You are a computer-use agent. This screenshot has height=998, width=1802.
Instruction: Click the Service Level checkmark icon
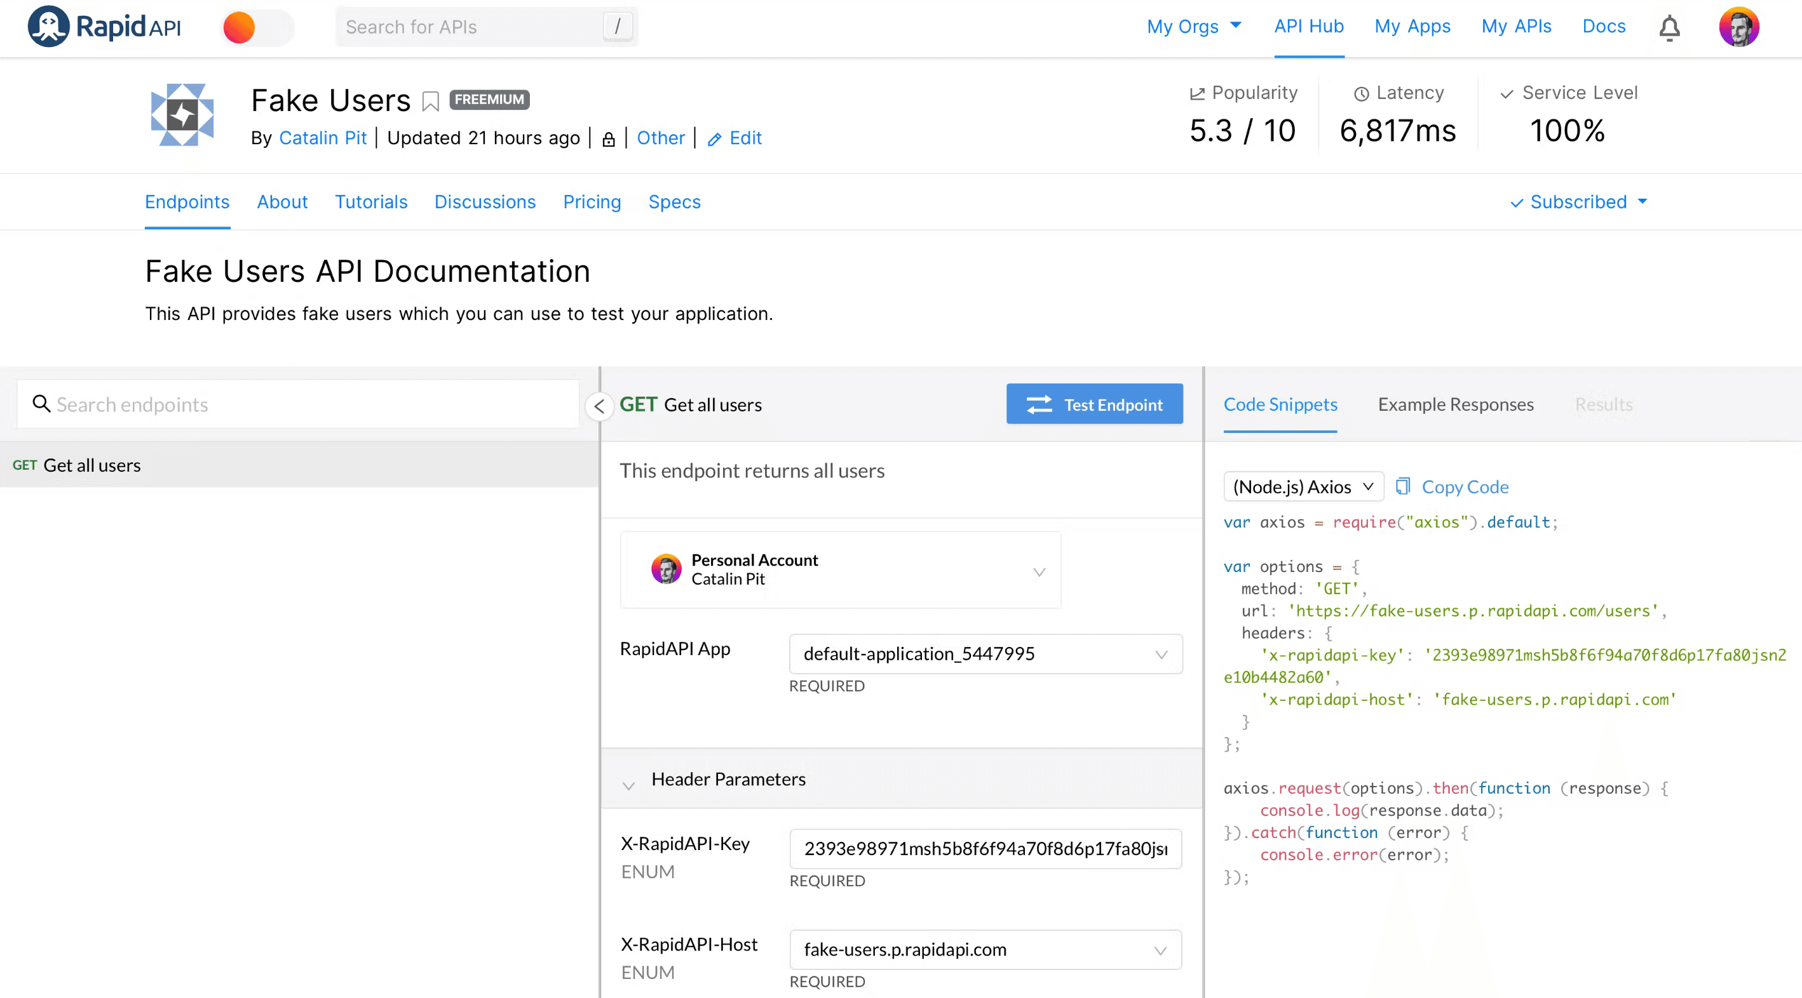(x=1507, y=94)
